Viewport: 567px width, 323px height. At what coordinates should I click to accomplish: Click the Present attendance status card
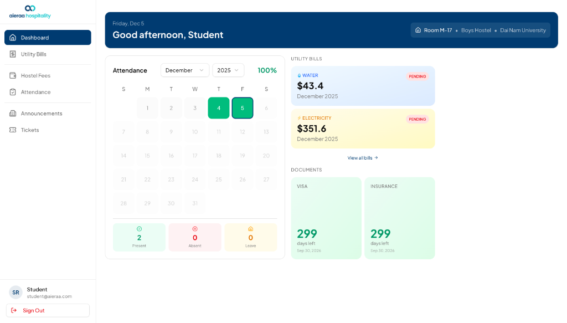coord(139,237)
